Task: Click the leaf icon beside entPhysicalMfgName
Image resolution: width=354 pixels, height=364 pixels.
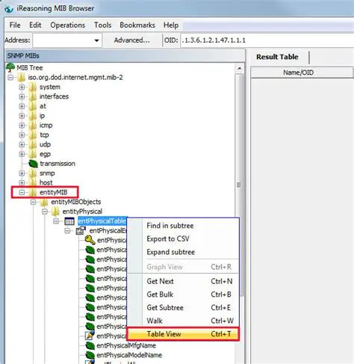Action: click(x=90, y=345)
